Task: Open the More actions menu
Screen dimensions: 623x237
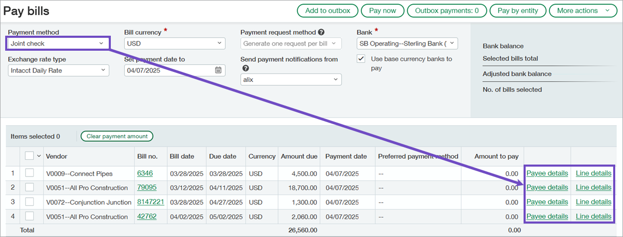Action: coord(583,10)
